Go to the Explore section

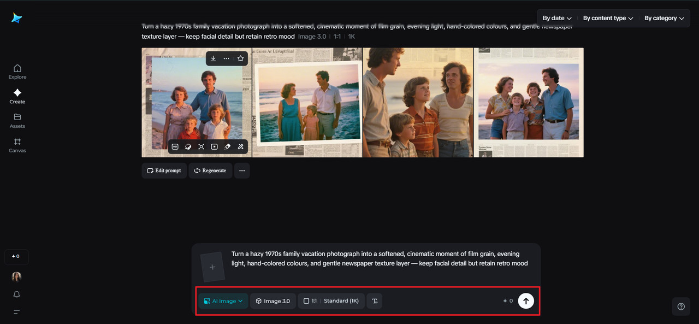click(17, 72)
